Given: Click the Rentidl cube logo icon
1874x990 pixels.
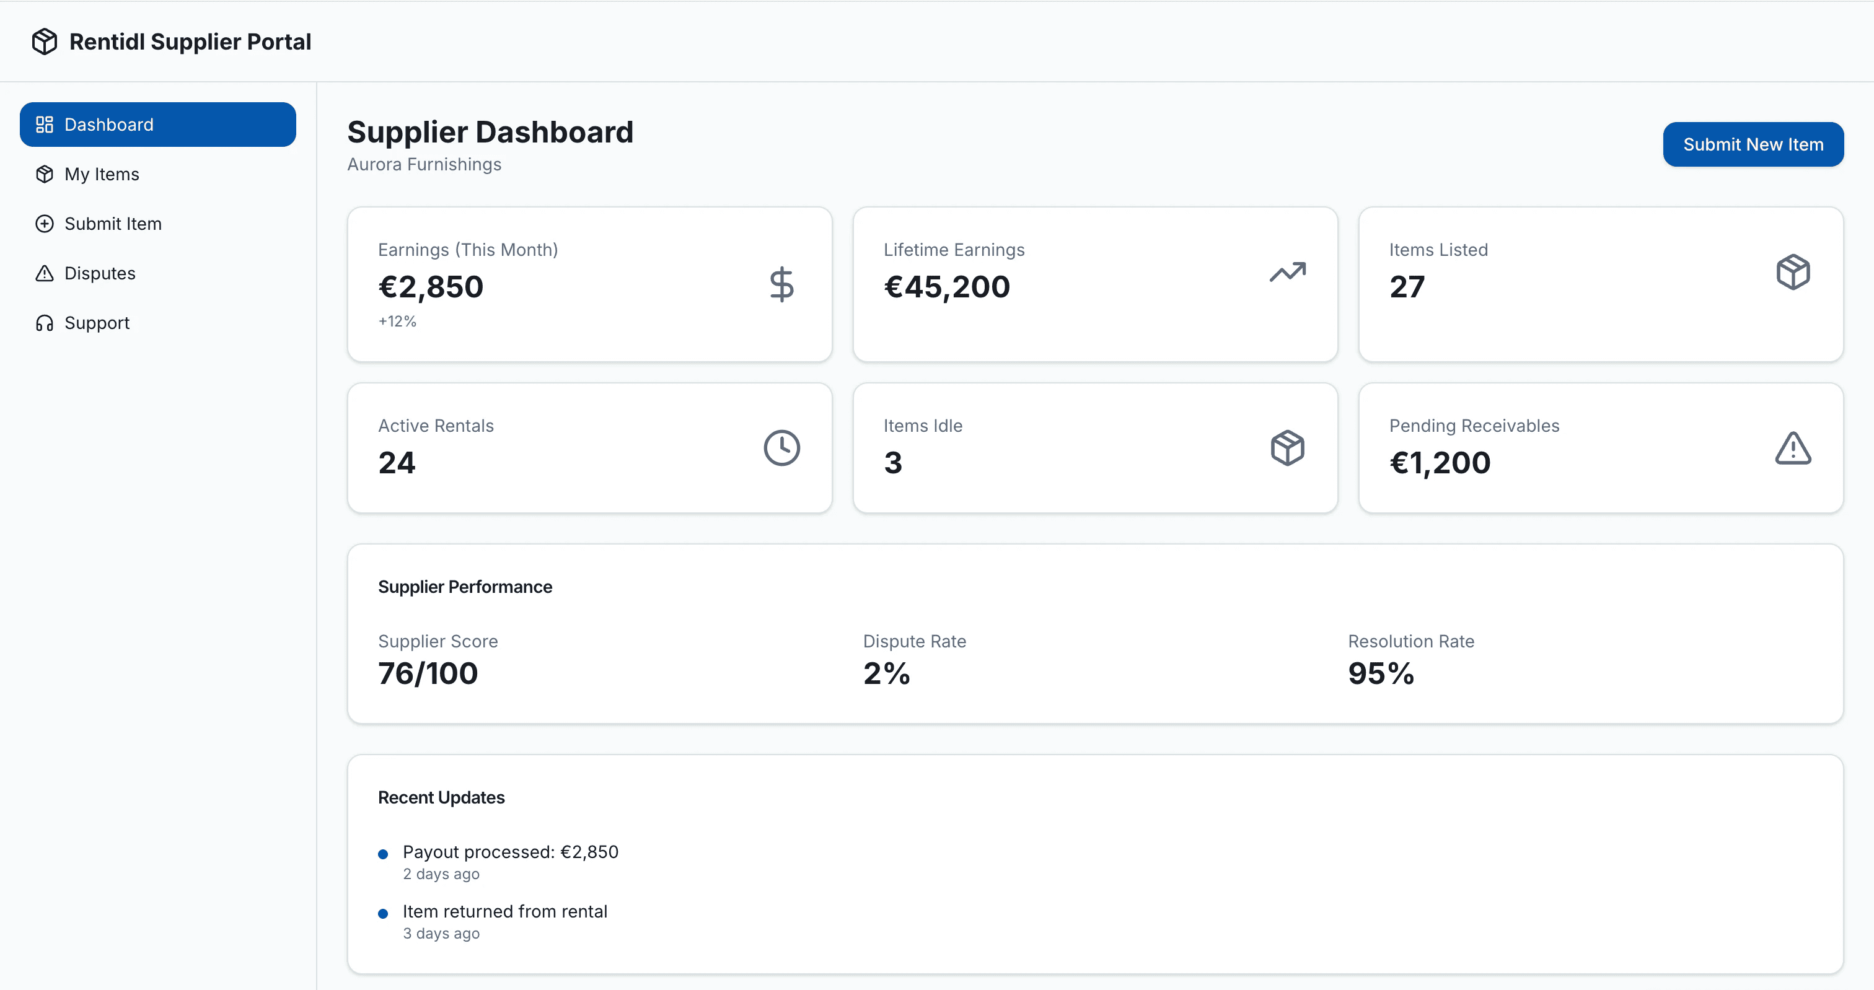Looking at the screenshot, I should click(45, 42).
